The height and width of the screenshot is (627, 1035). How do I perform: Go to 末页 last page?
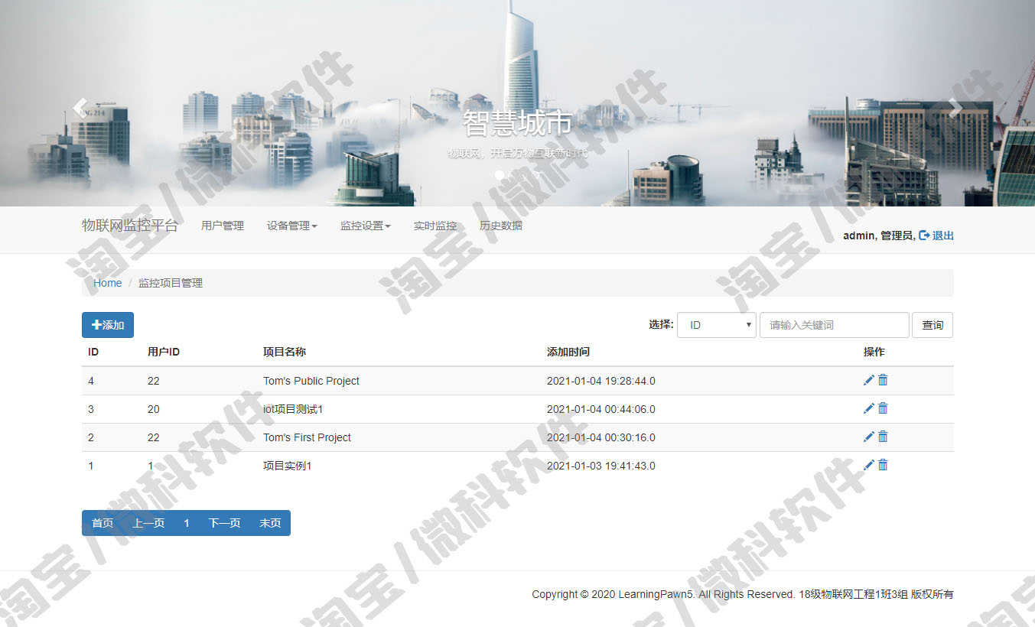point(270,523)
